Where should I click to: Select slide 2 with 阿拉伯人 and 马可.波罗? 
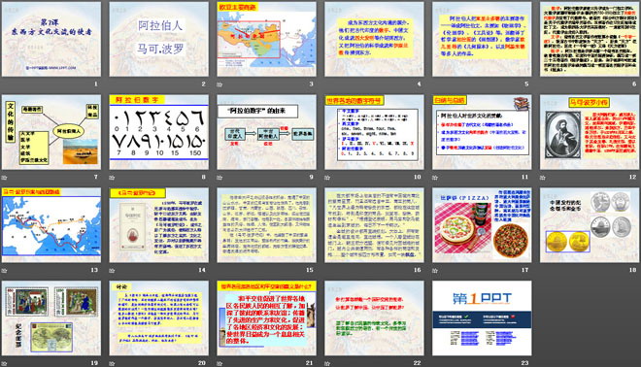159,39
